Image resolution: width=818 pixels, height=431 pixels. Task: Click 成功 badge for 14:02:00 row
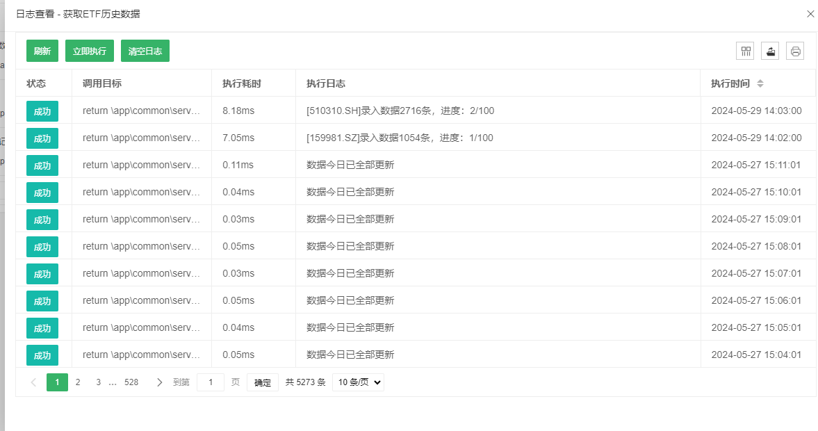coord(42,138)
